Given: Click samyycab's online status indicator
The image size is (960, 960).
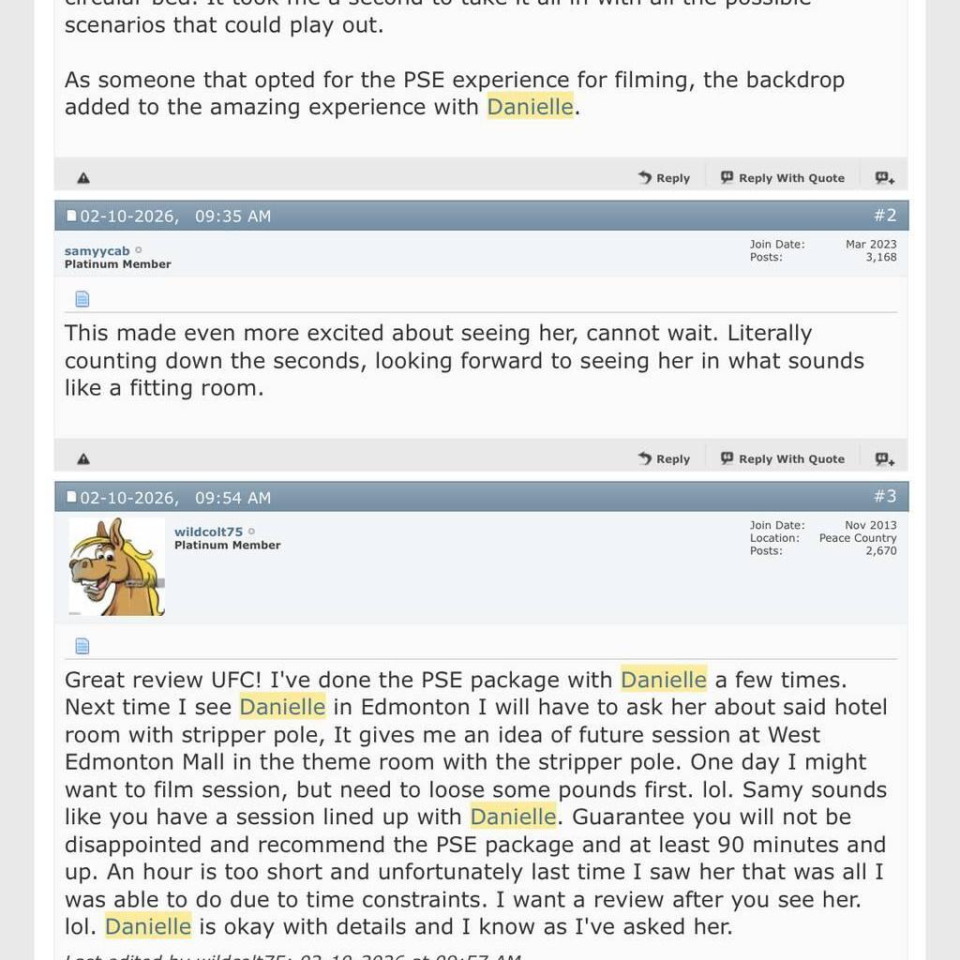Looking at the screenshot, I should (139, 250).
